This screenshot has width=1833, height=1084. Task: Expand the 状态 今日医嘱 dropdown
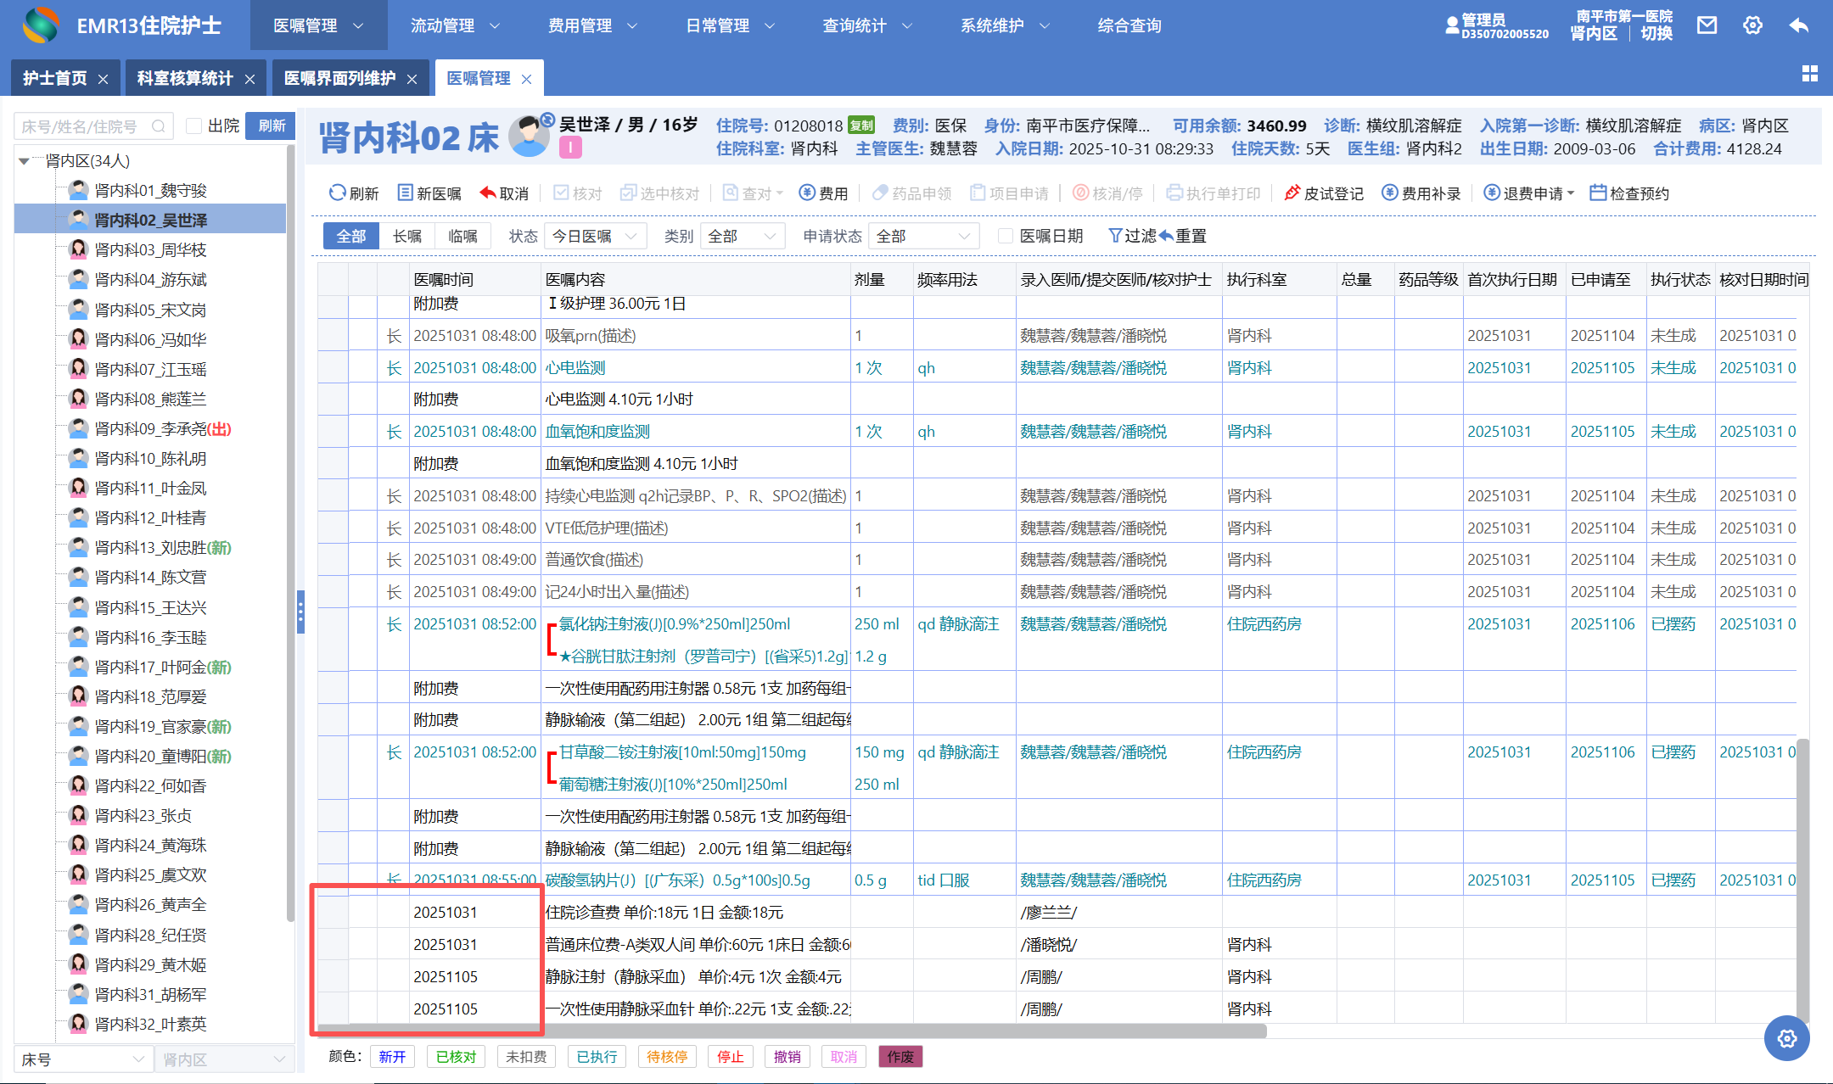coord(594,236)
